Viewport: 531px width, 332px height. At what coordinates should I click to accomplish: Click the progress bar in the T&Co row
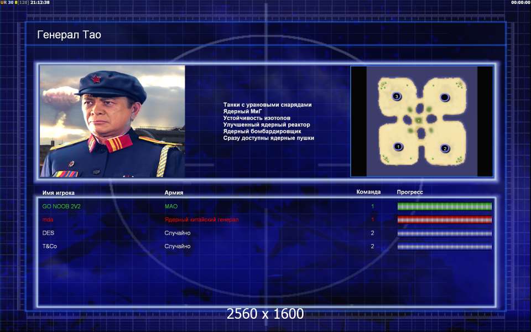coord(444,247)
